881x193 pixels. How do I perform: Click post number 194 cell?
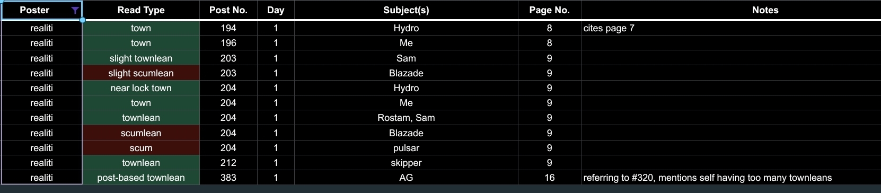228,28
